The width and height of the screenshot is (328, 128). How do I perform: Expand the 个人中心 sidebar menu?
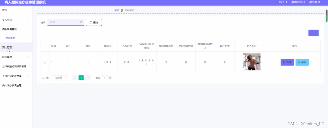coord(16,20)
